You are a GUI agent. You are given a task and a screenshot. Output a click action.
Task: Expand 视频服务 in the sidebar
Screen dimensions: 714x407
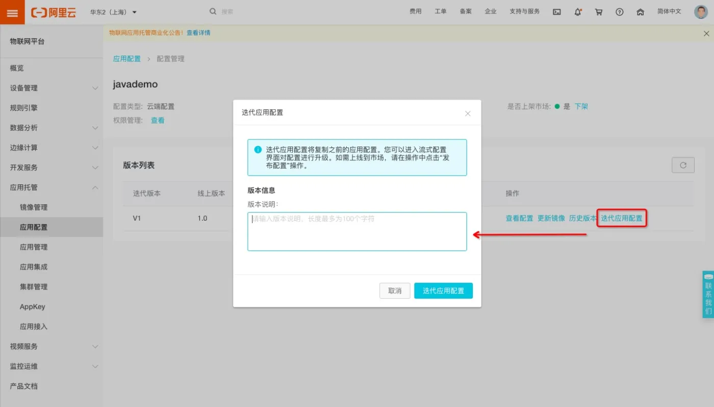click(x=52, y=346)
